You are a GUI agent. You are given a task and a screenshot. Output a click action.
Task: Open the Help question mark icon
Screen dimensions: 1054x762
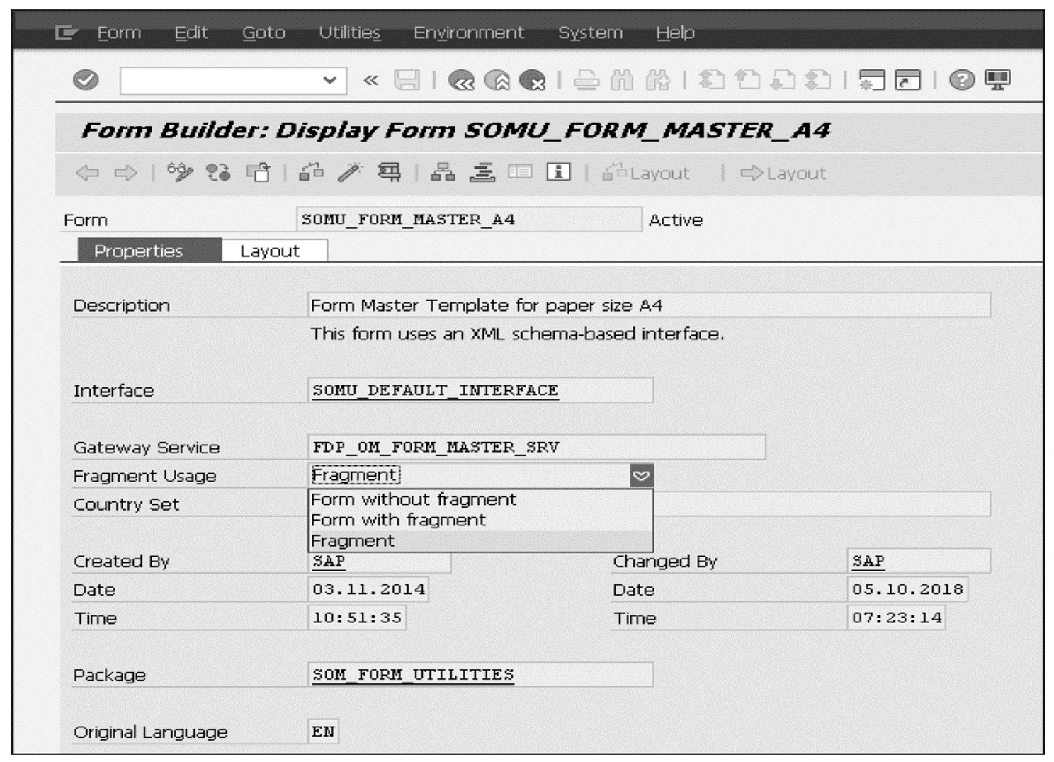click(961, 80)
